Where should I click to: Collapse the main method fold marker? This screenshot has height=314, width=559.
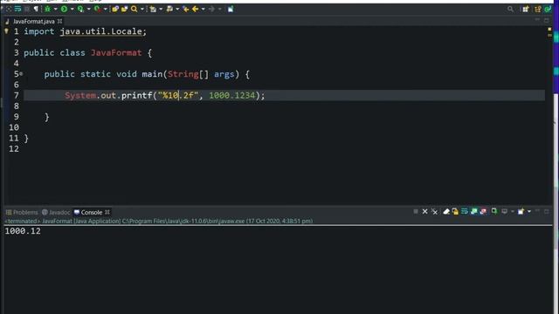pos(21,73)
